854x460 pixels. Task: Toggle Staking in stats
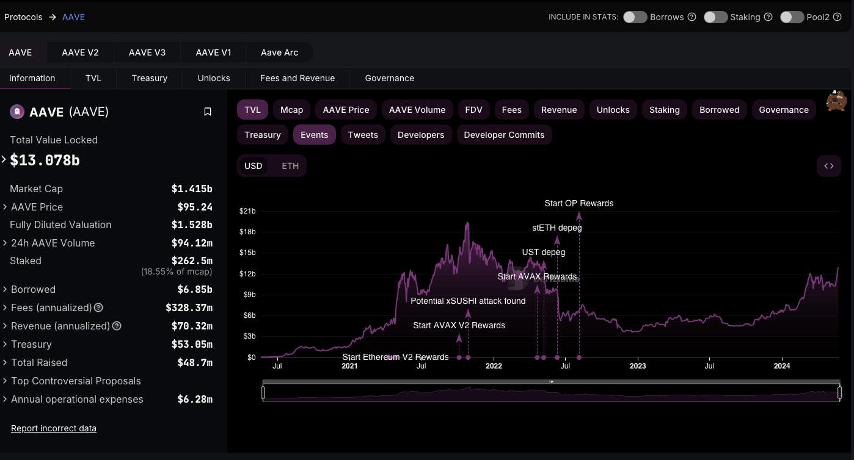pyautogui.click(x=715, y=17)
